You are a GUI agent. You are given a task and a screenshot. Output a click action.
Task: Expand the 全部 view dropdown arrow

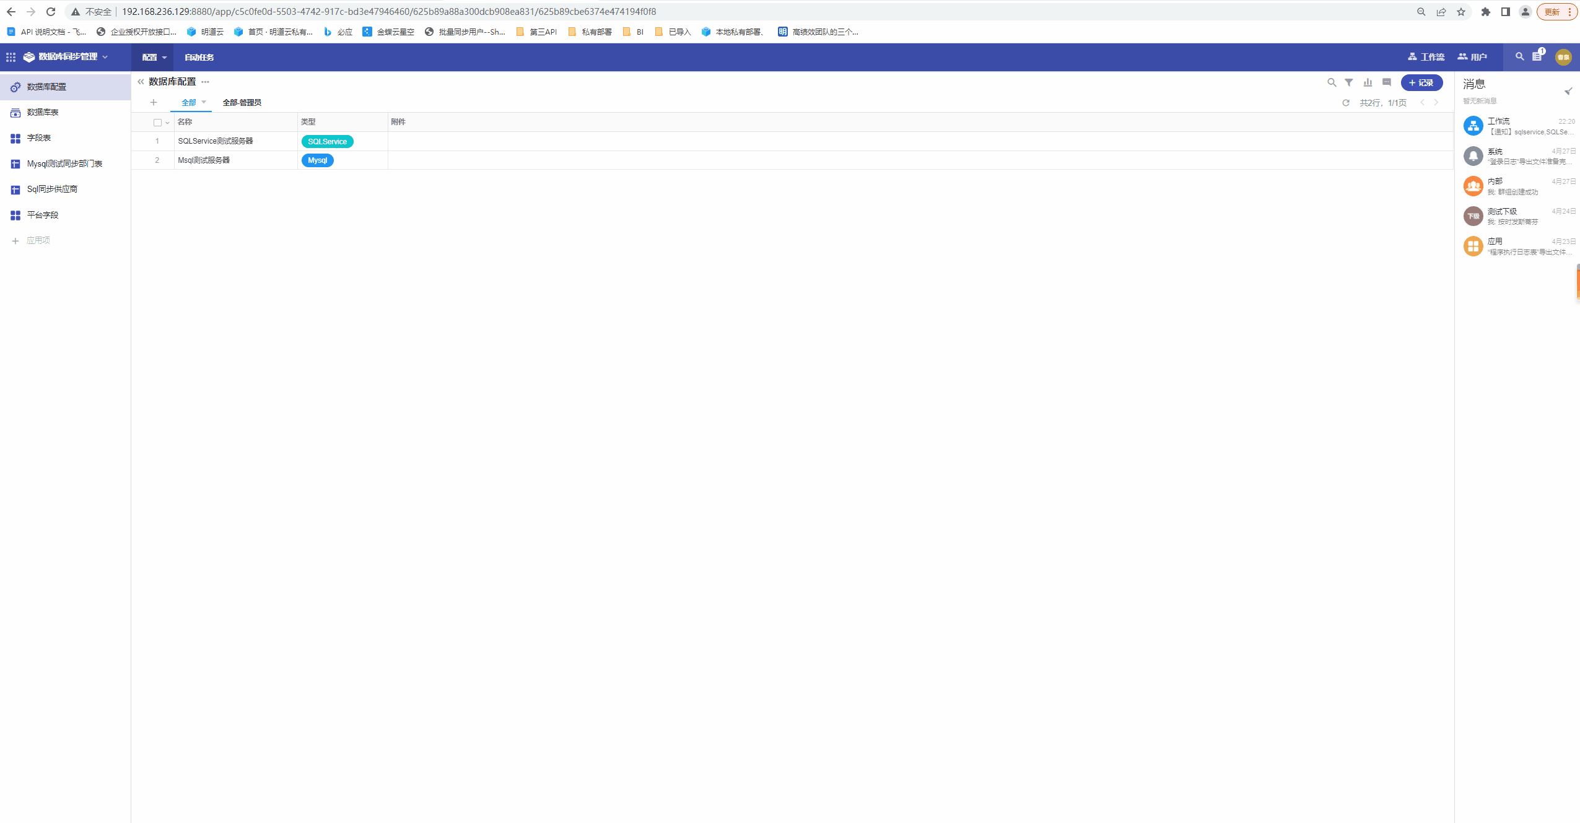pos(204,102)
